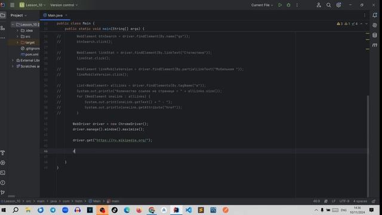Expand the src folder
The height and width of the screenshot is (215, 382).
tap(17, 36)
